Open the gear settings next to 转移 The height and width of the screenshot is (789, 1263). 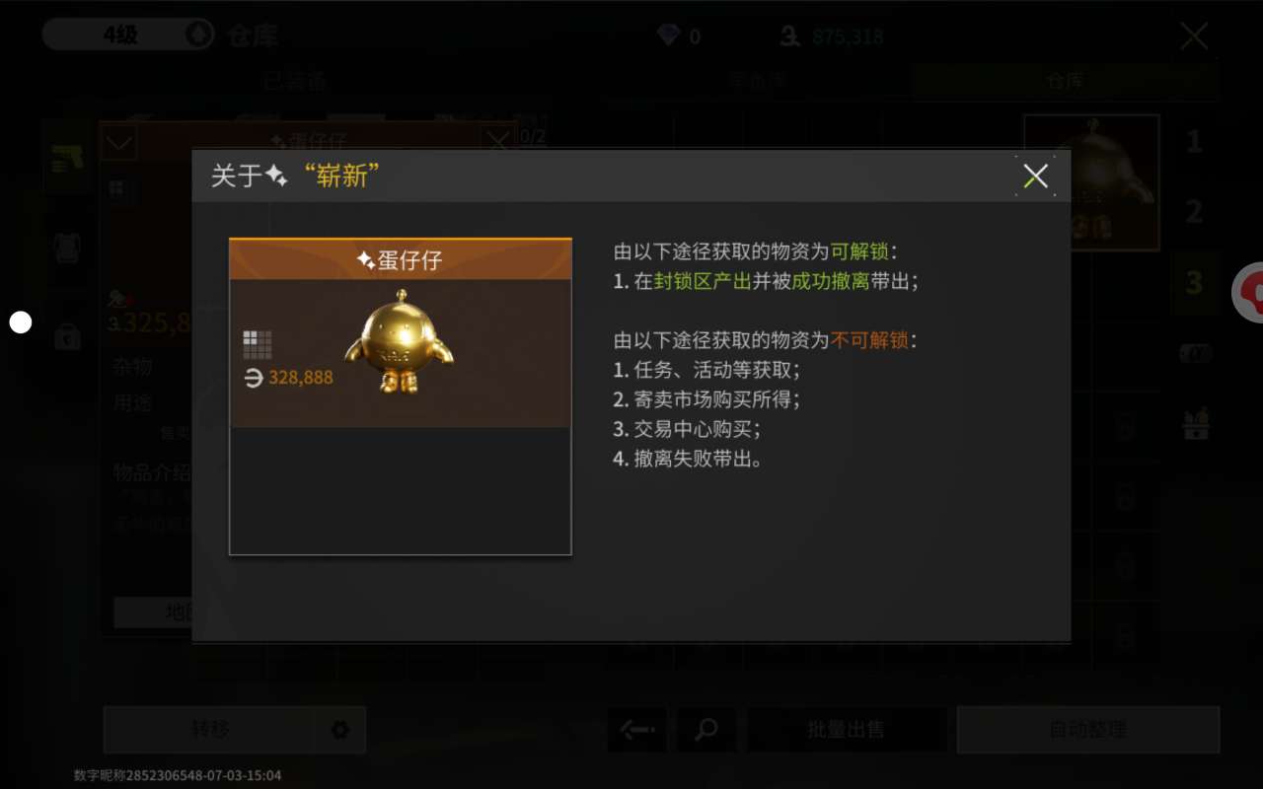(x=340, y=730)
